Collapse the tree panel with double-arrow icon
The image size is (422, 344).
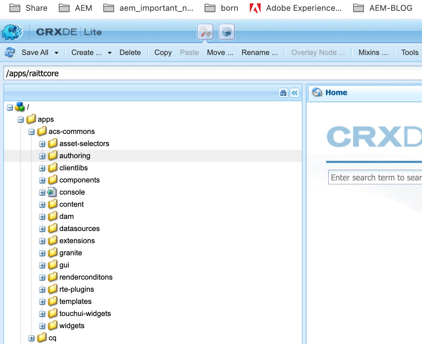click(x=295, y=93)
